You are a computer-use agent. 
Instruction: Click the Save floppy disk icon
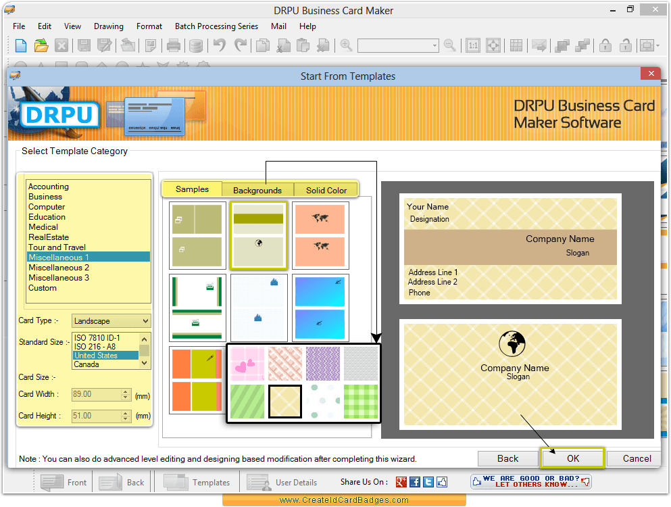[83, 45]
